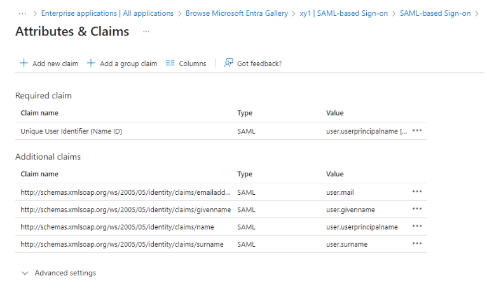This screenshot has height=290, width=487.
Task: Open ellipsis menu for user.userprincipalname name claim
Action: 417,227
